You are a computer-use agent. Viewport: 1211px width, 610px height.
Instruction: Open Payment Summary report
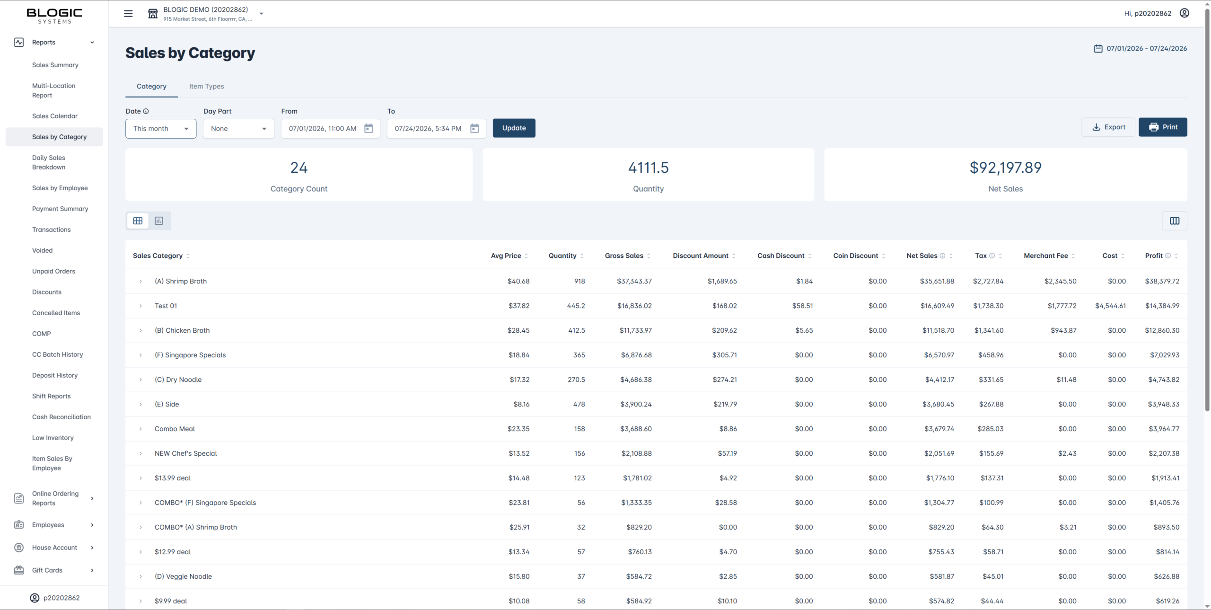pyautogui.click(x=60, y=209)
